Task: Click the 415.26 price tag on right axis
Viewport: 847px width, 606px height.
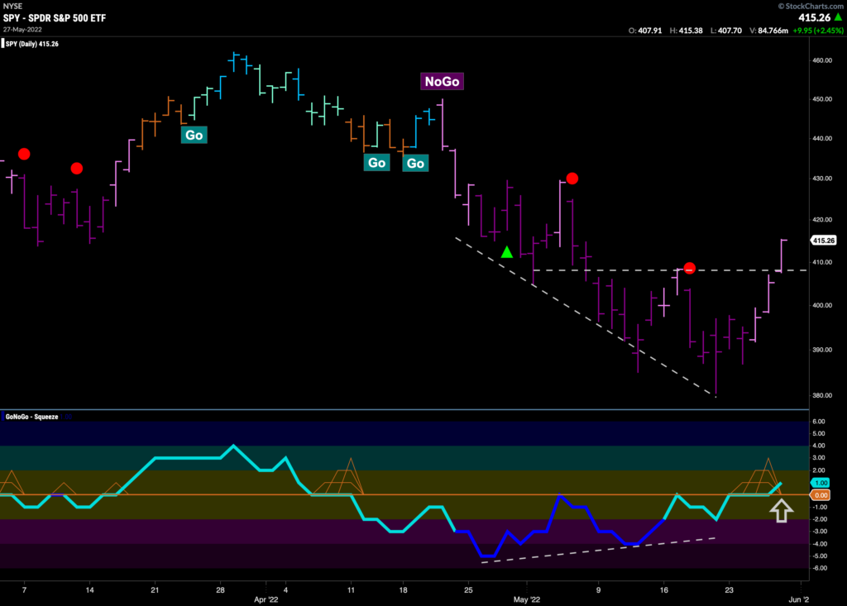Action: tap(823, 241)
